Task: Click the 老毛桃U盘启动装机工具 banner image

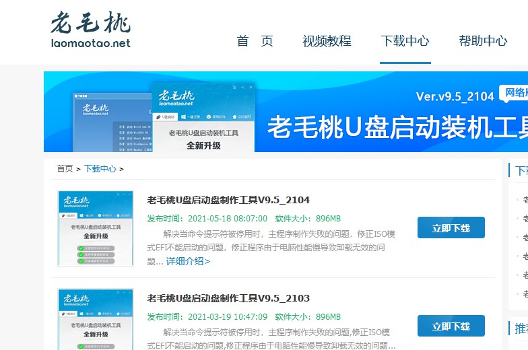Action: [x=286, y=112]
